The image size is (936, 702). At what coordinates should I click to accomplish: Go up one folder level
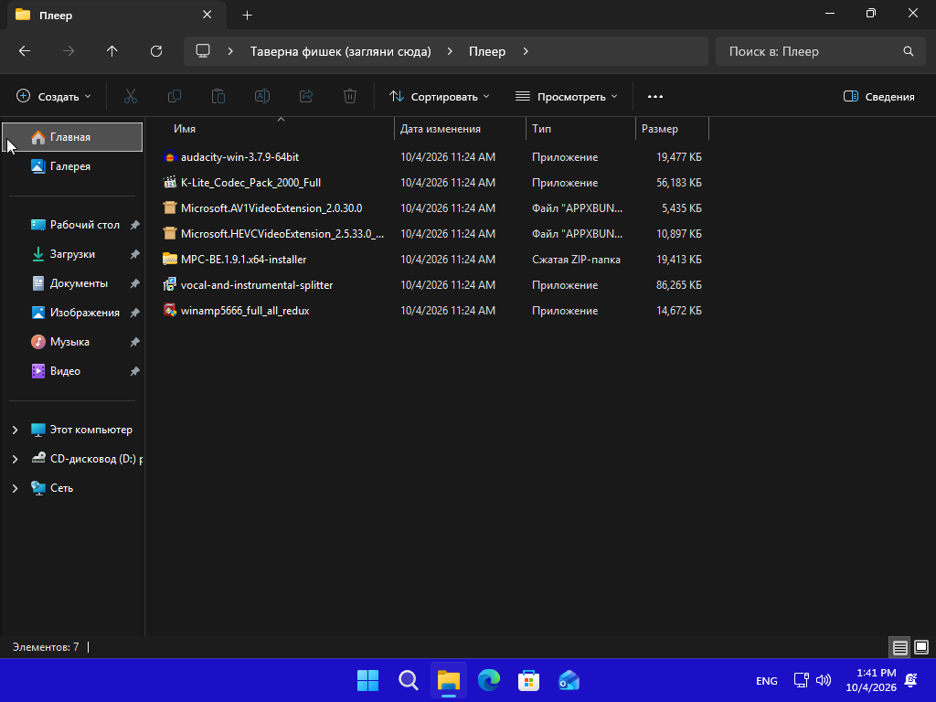pyautogui.click(x=112, y=51)
